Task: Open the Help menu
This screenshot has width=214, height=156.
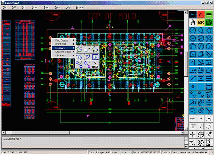Action: [x=68, y=7]
